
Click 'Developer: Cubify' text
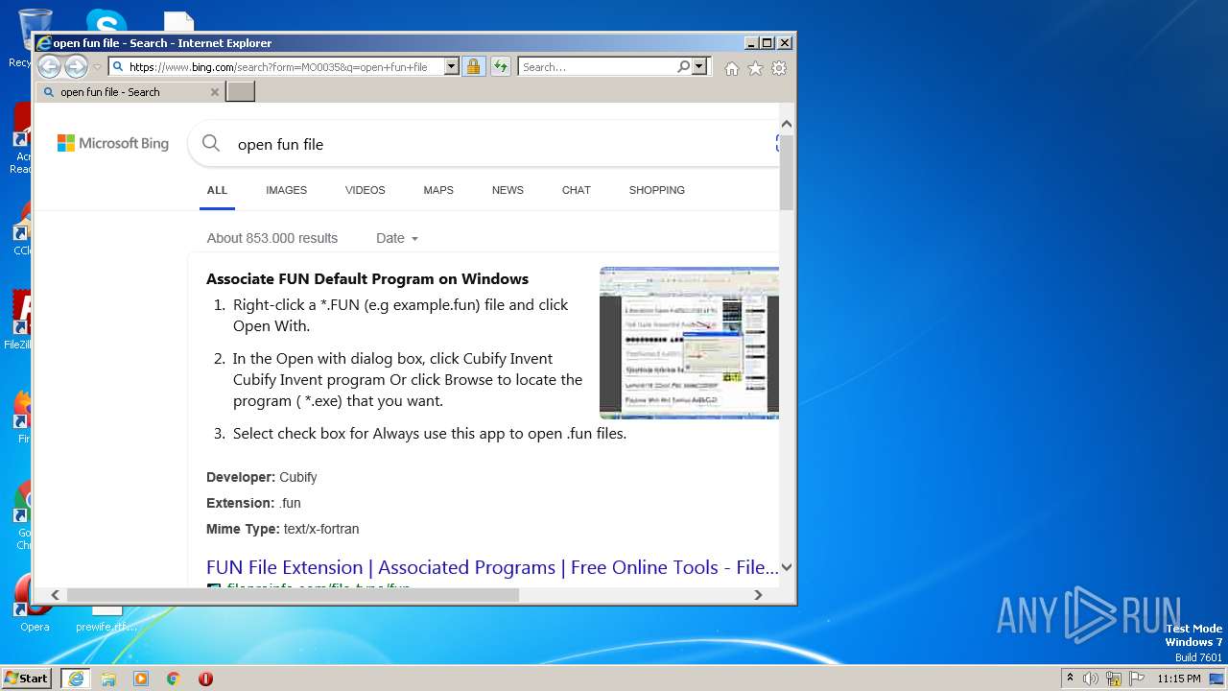pos(262,477)
